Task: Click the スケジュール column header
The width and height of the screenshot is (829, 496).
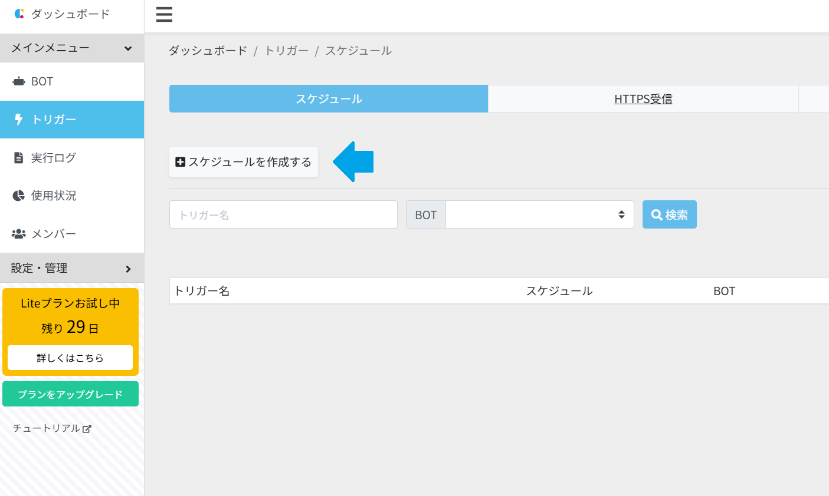Action: (x=559, y=291)
